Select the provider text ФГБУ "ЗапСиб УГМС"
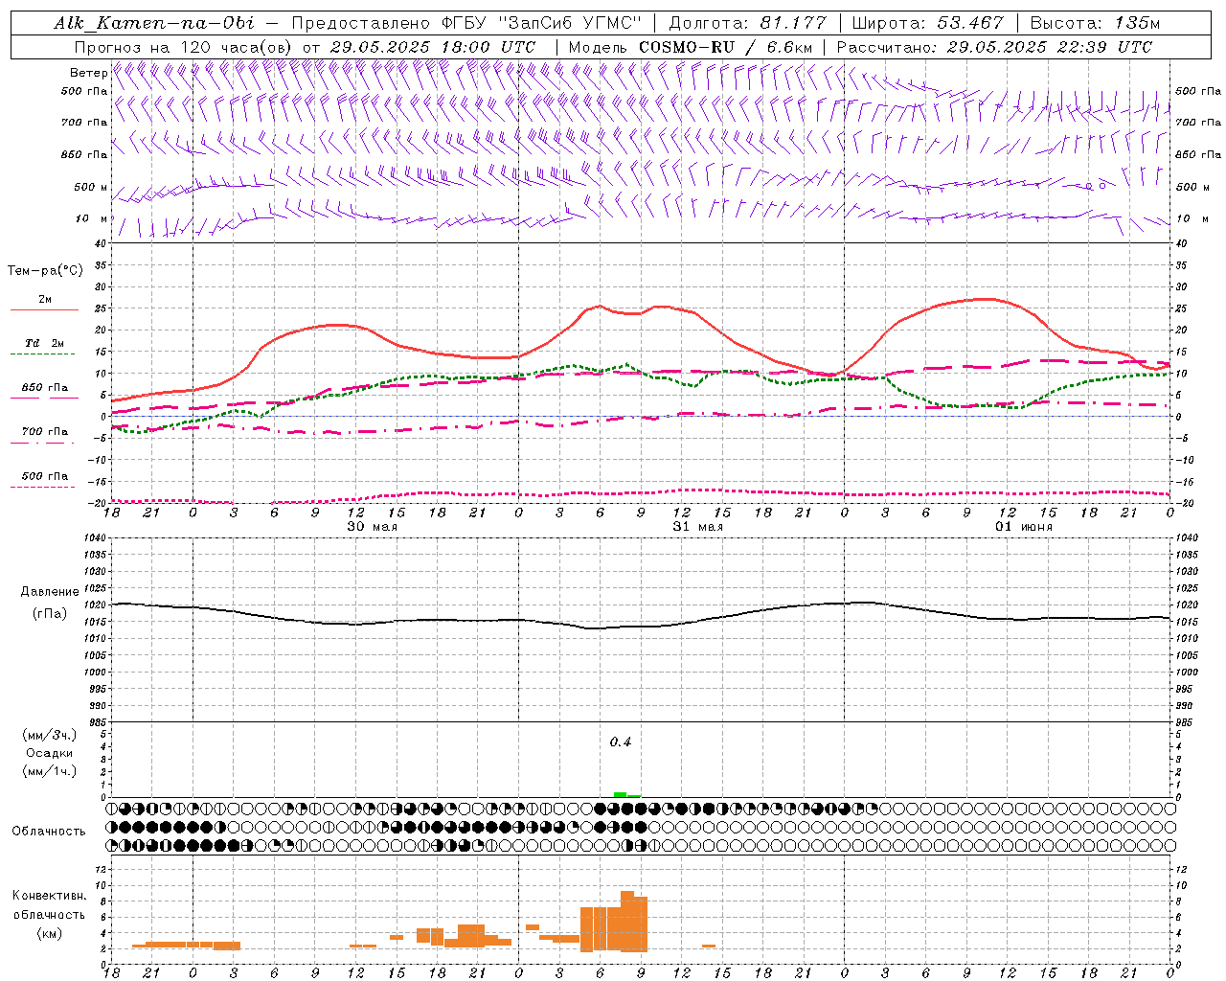The width and height of the screenshot is (1226, 981). (x=540, y=23)
